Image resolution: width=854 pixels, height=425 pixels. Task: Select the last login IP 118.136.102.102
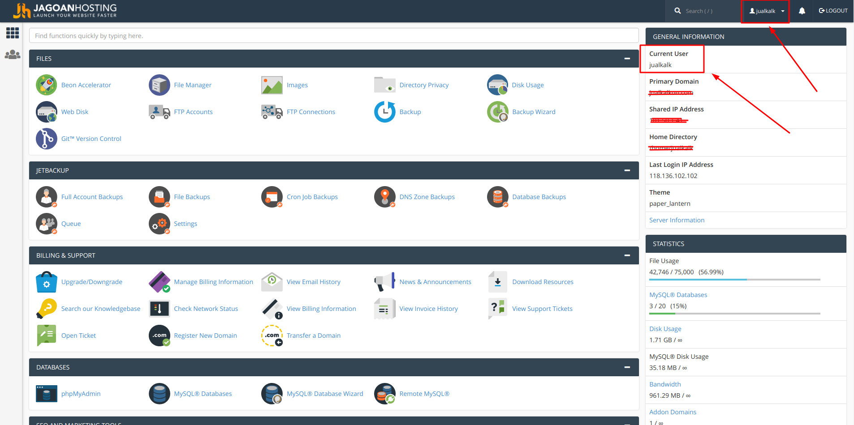673,176
